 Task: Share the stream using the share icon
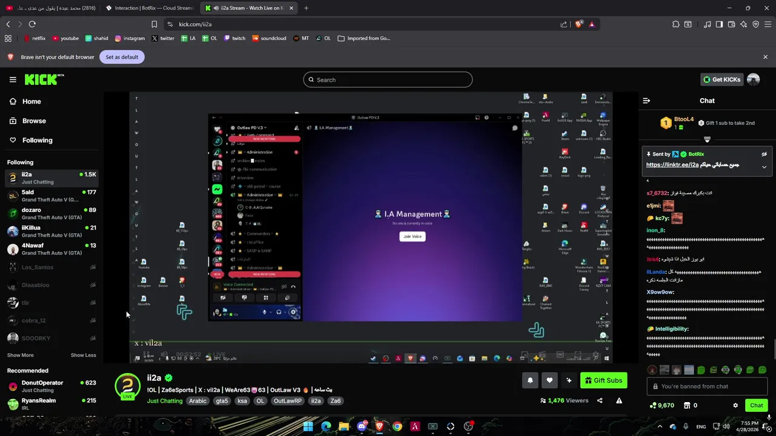[x=600, y=400]
